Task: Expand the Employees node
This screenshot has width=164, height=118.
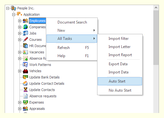Action: click(x=19, y=21)
